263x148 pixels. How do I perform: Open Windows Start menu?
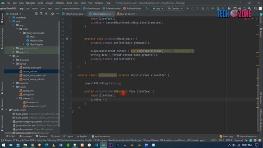[3, 145]
